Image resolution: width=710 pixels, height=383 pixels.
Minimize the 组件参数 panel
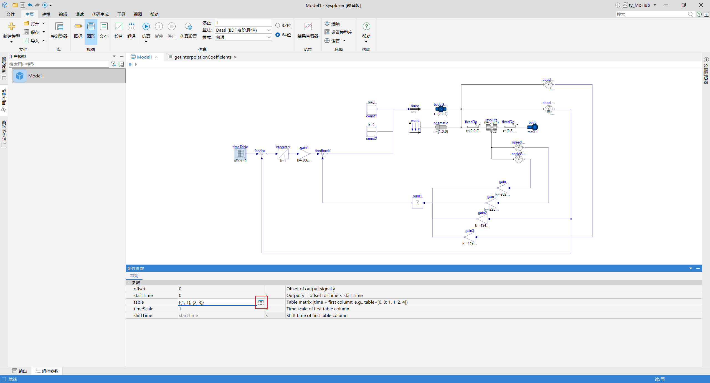[698, 268]
